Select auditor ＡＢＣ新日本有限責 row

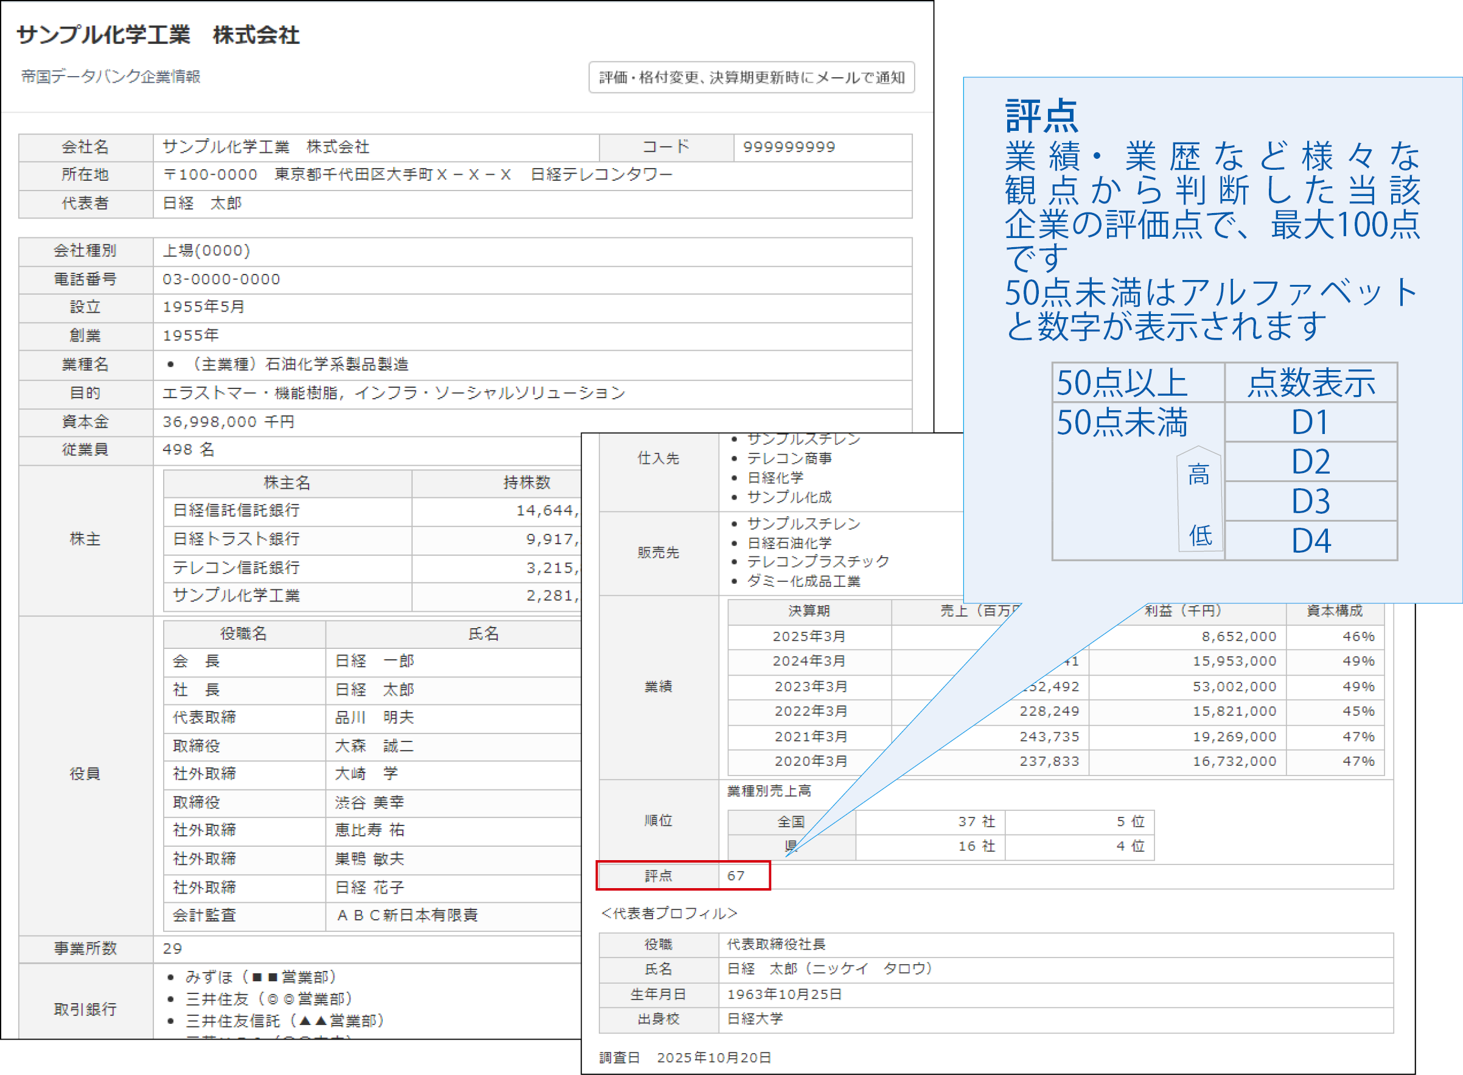(407, 916)
